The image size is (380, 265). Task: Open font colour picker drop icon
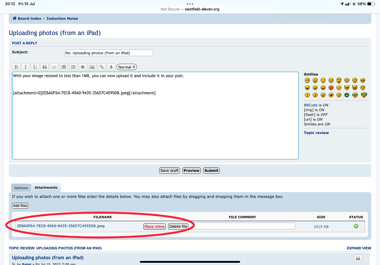111,67
